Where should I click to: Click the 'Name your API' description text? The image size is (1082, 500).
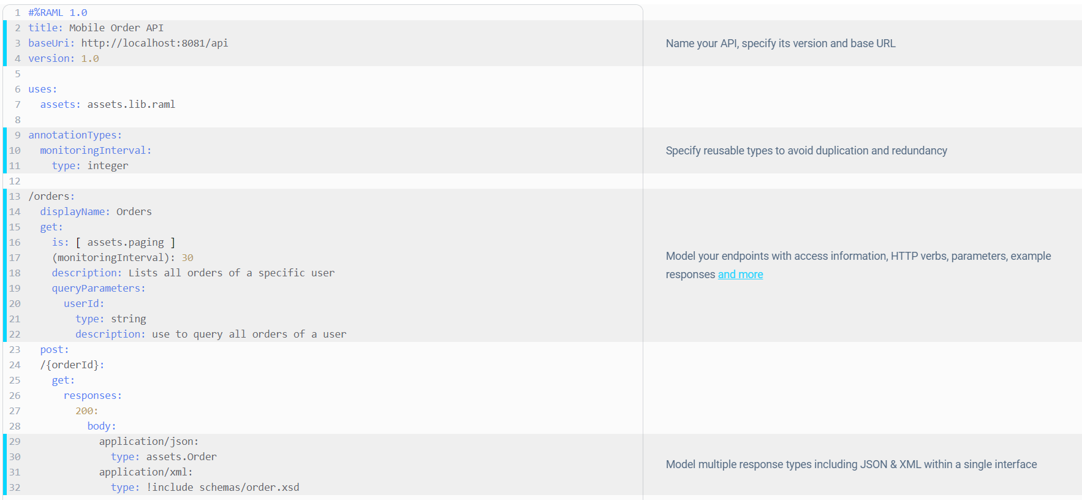tap(780, 44)
